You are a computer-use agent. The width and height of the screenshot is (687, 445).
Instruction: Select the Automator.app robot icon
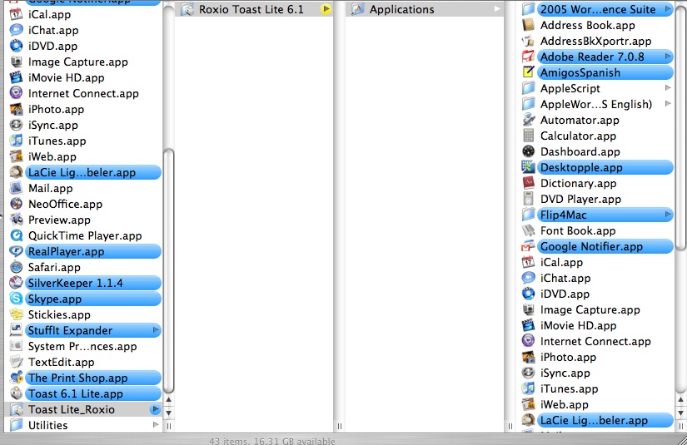(529, 120)
